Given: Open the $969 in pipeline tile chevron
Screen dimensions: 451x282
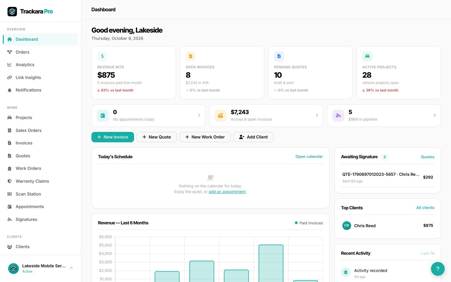Looking at the screenshot, I should coord(435,115).
